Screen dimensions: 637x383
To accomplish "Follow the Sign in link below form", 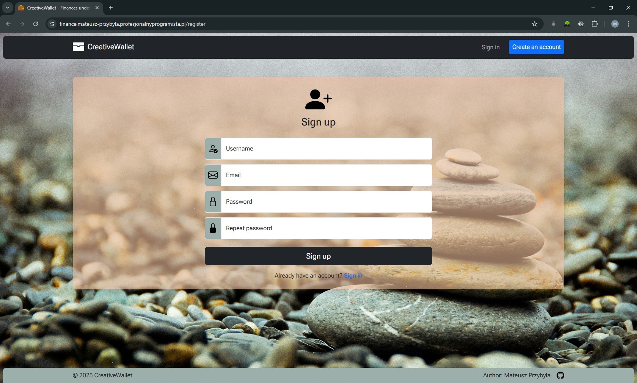I will 353,276.
